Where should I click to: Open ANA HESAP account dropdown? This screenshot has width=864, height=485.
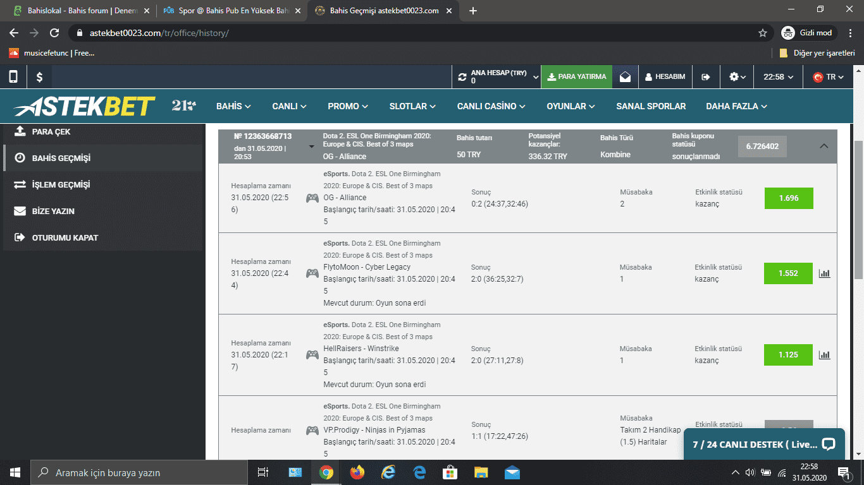coord(498,76)
